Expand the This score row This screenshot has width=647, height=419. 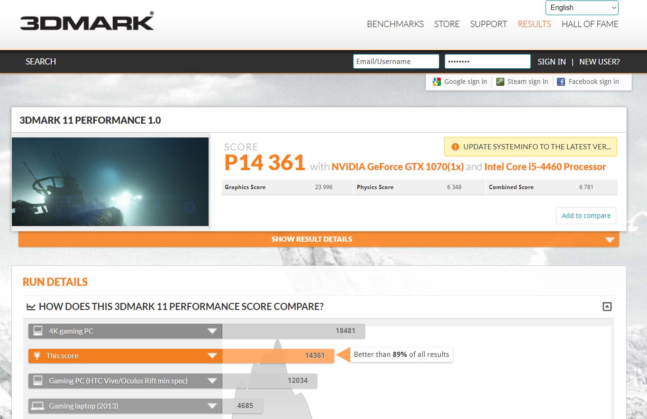tap(212, 355)
